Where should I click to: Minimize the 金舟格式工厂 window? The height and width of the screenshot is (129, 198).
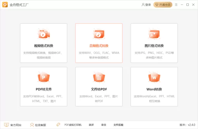(182, 5)
